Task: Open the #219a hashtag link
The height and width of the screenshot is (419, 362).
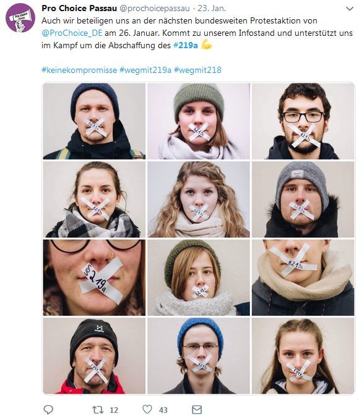Action: pyautogui.click(x=186, y=45)
